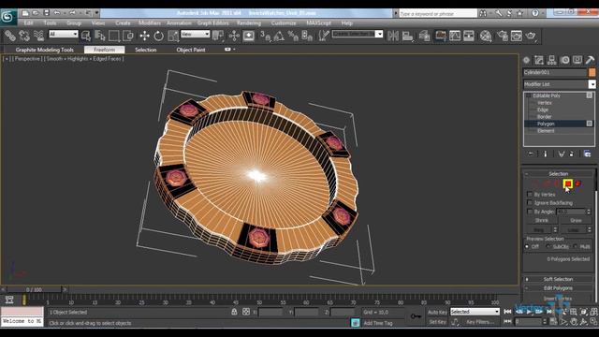The height and width of the screenshot is (337, 599).
Task: Switch to the Freeform ribbon tab
Action: [104, 50]
